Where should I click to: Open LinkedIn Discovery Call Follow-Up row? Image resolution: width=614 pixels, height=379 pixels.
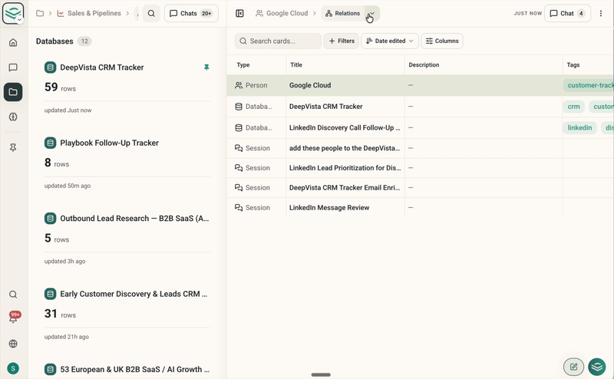coord(420,127)
